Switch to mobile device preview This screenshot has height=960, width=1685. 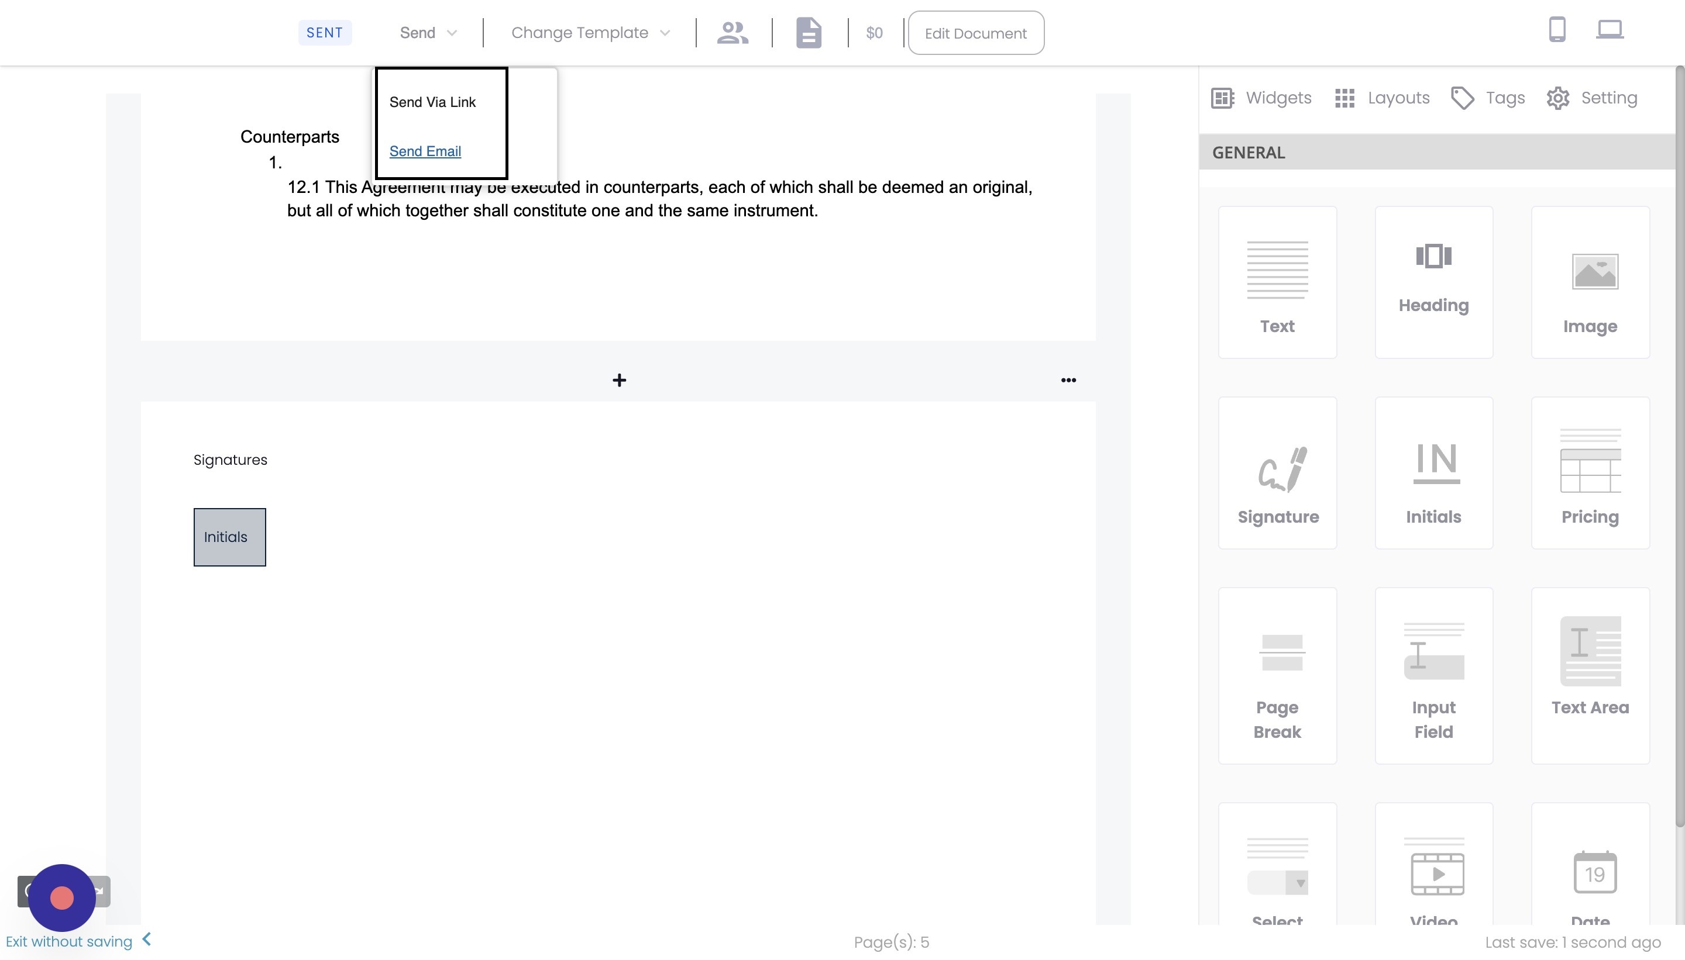point(1556,30)
